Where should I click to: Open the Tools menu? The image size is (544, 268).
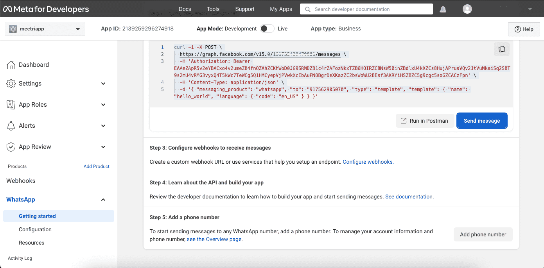coord(213,9)
